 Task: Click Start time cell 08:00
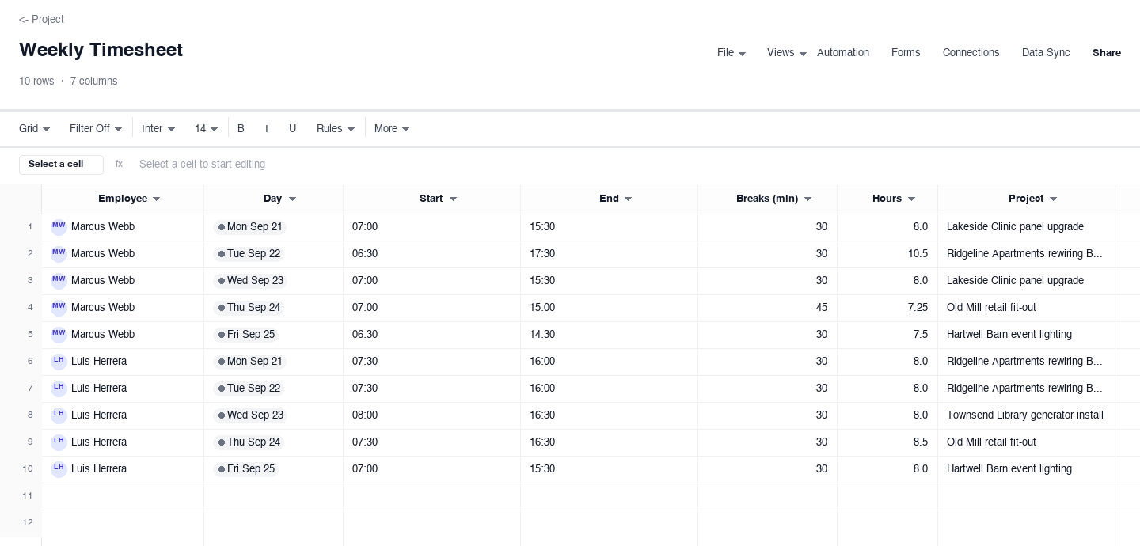[431, 415]
